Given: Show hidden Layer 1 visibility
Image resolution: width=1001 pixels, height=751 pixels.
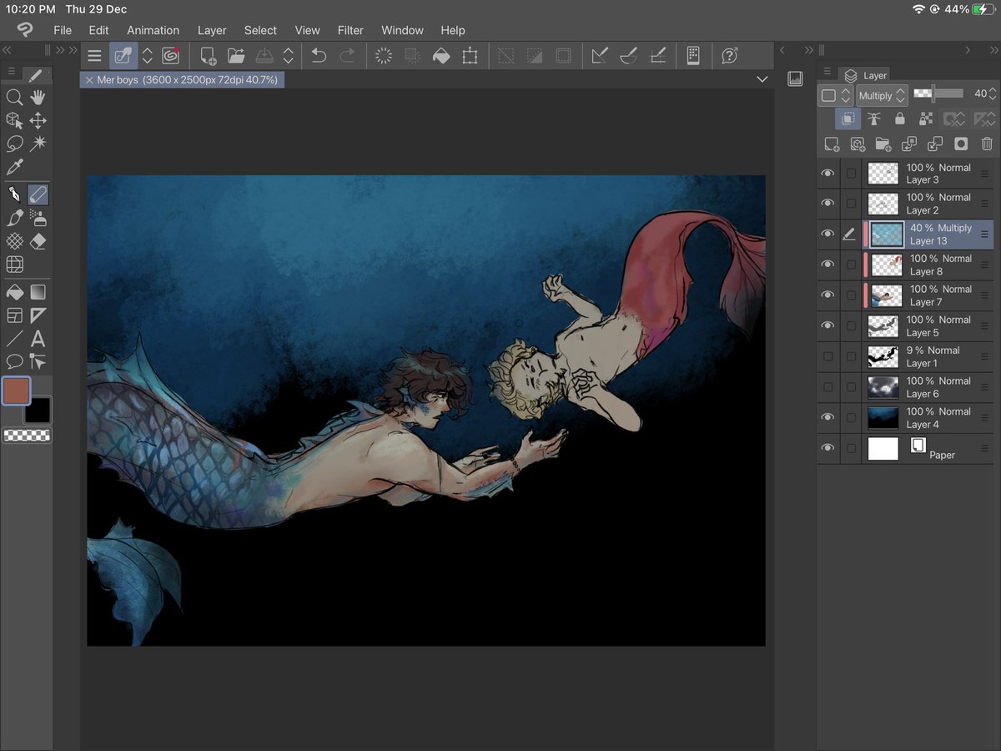Looking at the screenshot, I should point(827,356).
